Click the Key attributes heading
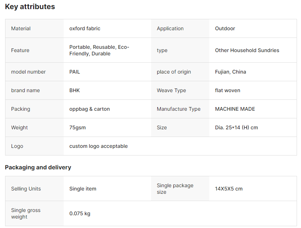 click(30, 7)
